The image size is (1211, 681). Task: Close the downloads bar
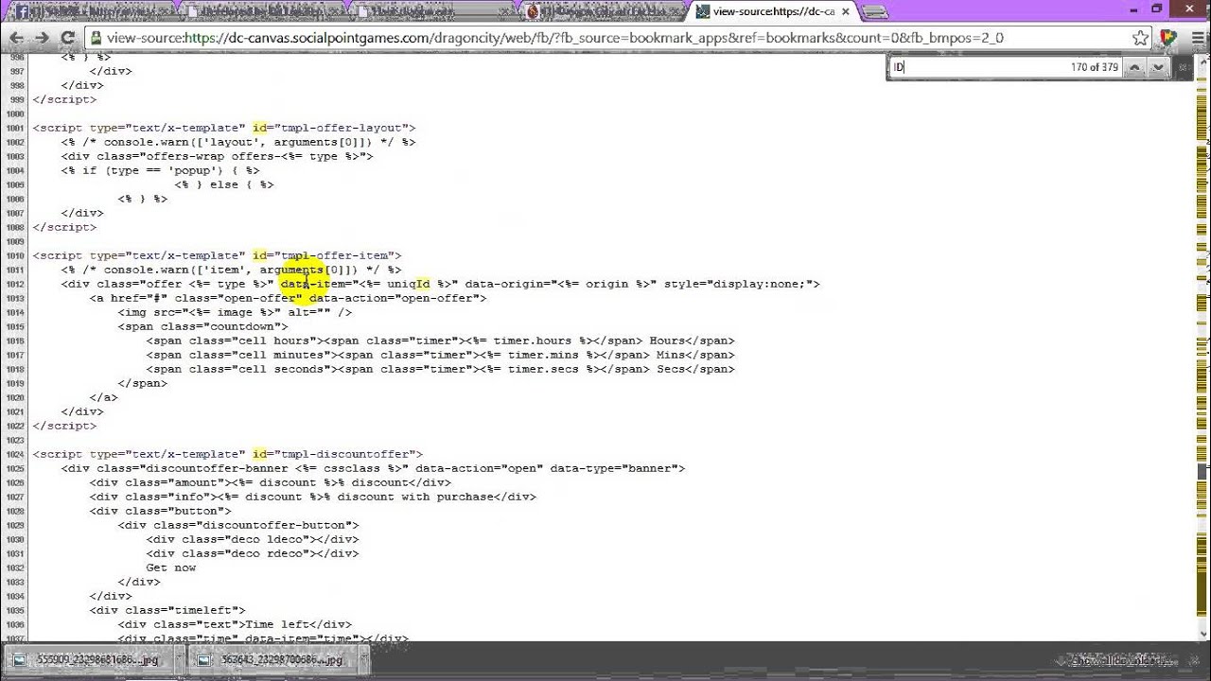(1194, 659)
